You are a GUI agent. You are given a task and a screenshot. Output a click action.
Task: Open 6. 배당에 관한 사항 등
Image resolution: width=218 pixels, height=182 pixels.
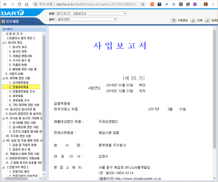(23, 69)
